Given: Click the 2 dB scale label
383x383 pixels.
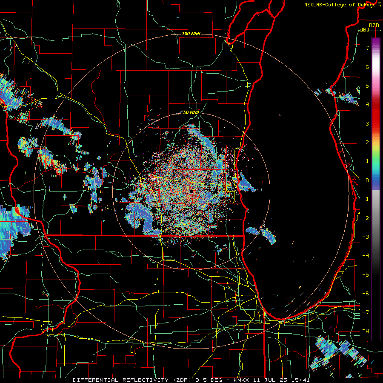Looking at the screenshot, I should point(367,143).
